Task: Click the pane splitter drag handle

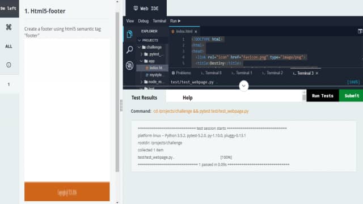Action: click(121, 105)
